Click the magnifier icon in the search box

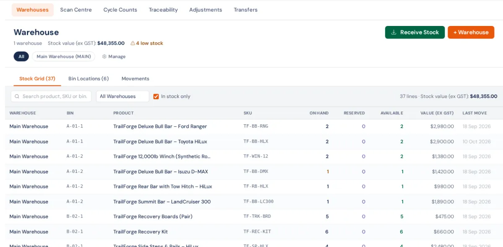(17, 96)
